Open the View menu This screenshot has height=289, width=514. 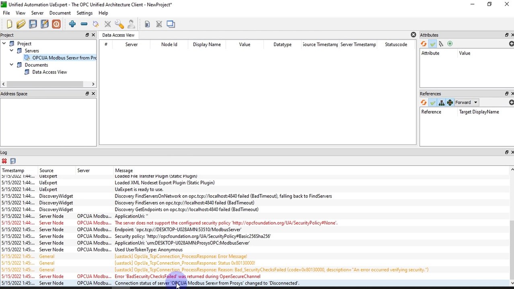coord(20,13)
